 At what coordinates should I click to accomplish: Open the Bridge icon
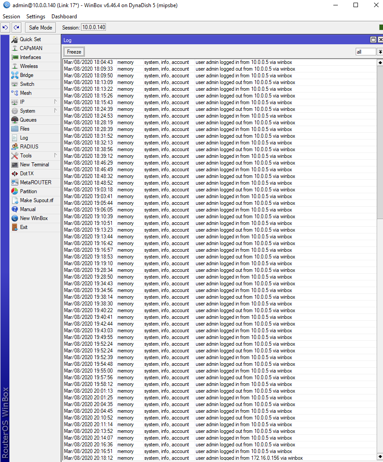[15, 75]
